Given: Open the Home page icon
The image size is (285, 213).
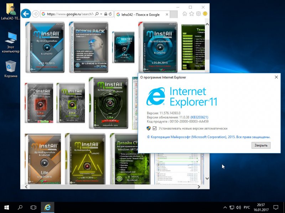Looking at the screenshot, I should click(x=185, y=14).
